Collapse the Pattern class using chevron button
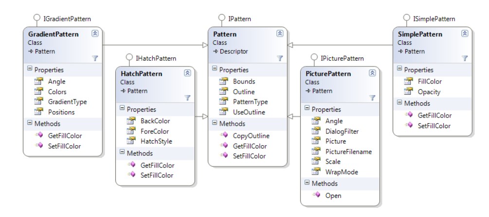The height and width of the screenshot is (217, 489). point(280,34)
